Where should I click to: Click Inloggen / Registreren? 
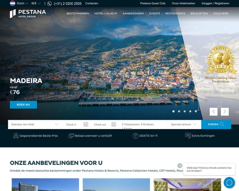[216, 4]
